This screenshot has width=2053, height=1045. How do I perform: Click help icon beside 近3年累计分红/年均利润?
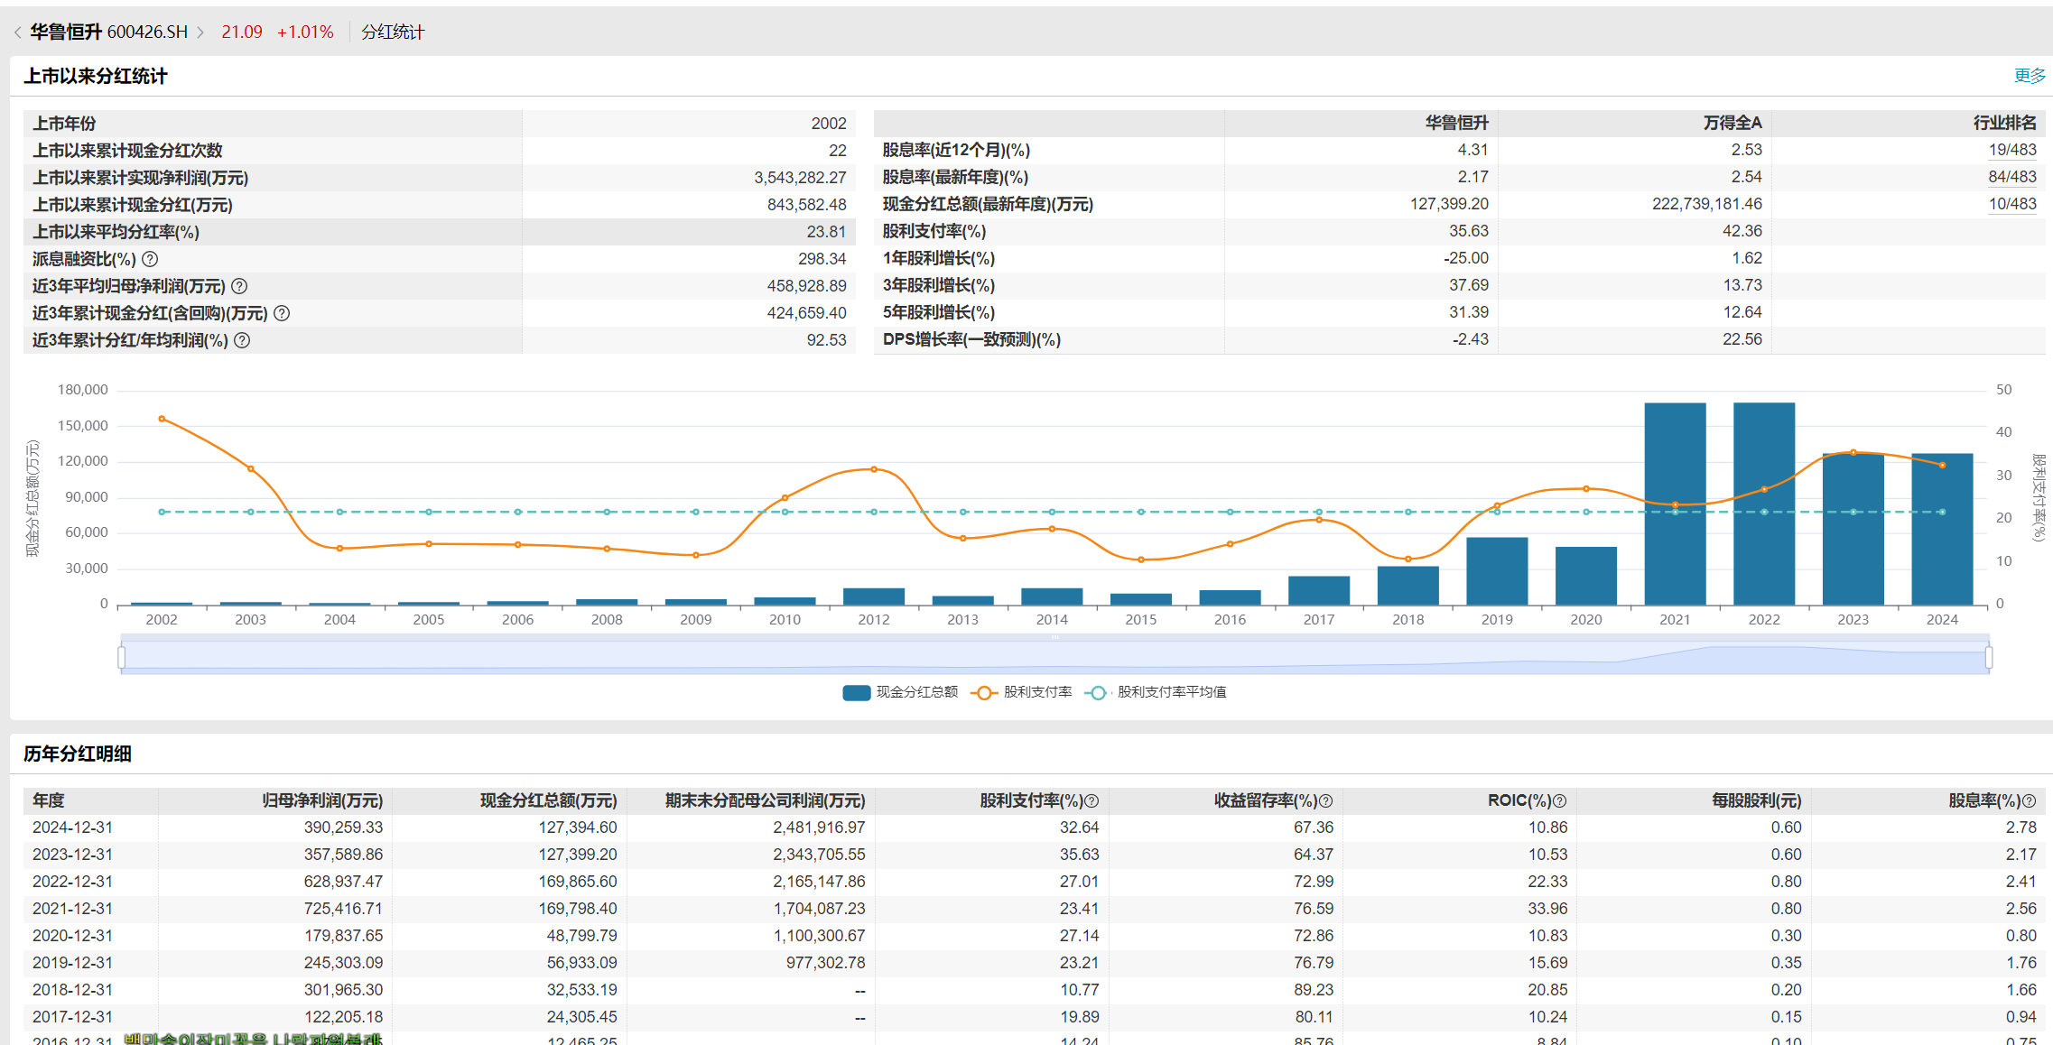click(x=242, y=340)
